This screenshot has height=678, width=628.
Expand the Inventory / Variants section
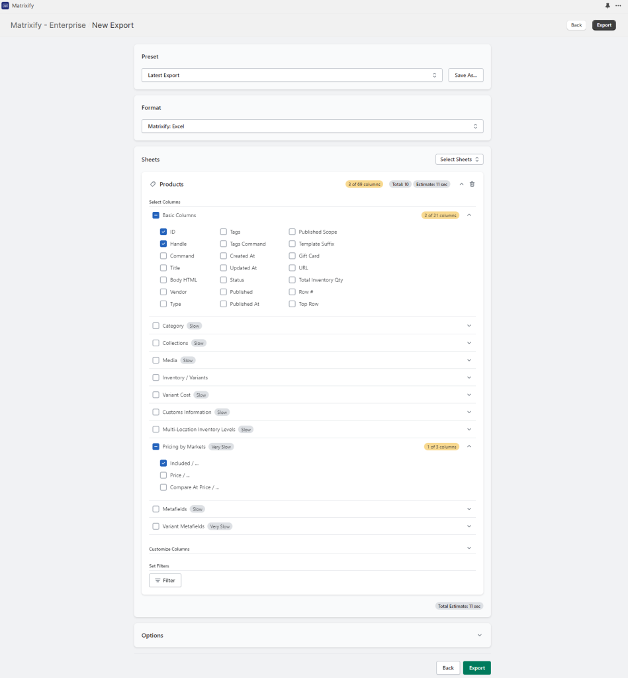tap(469, 377)
